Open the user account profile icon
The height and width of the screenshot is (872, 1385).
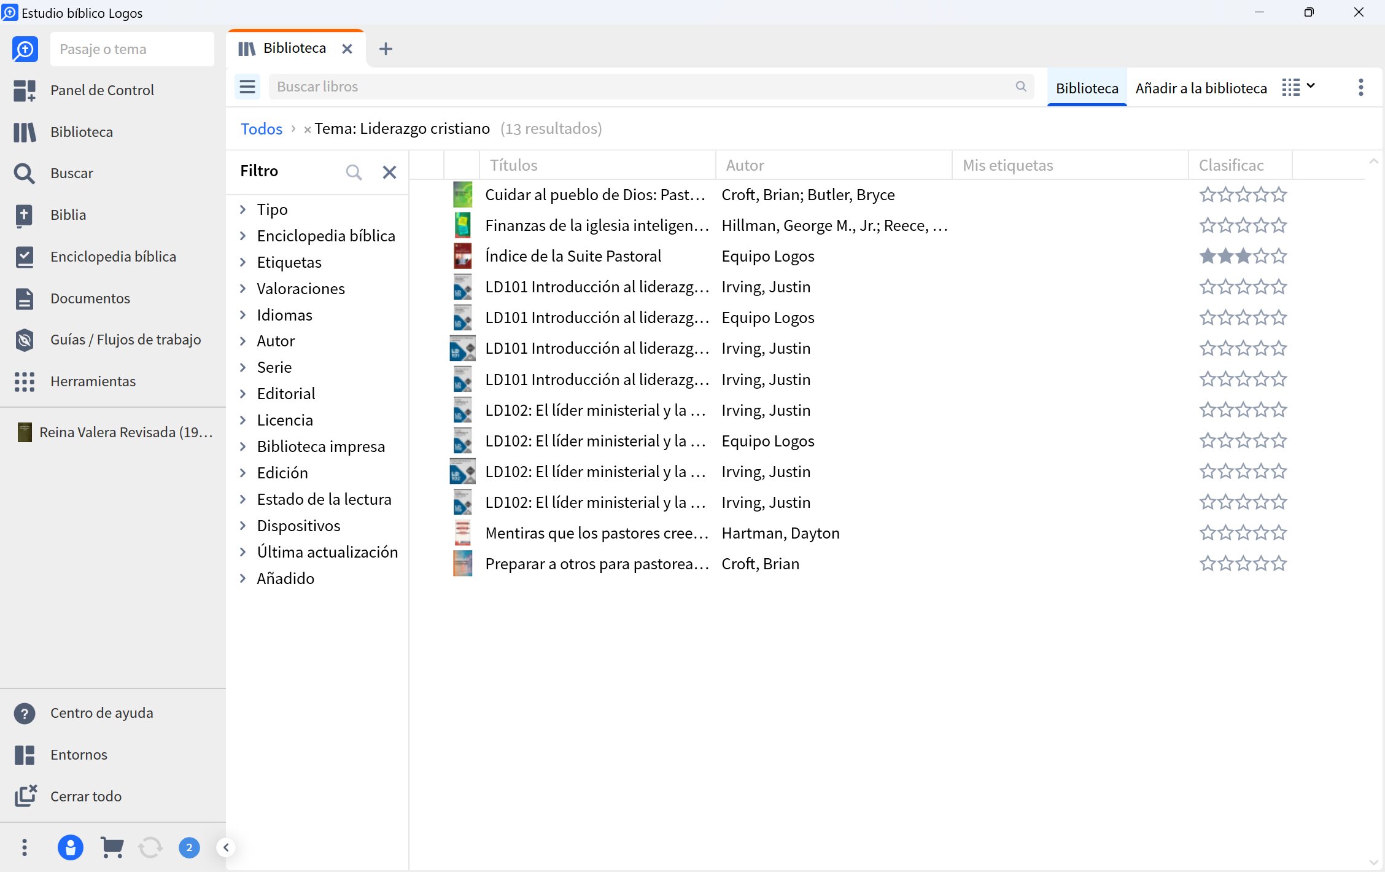(x=70, y=848)
